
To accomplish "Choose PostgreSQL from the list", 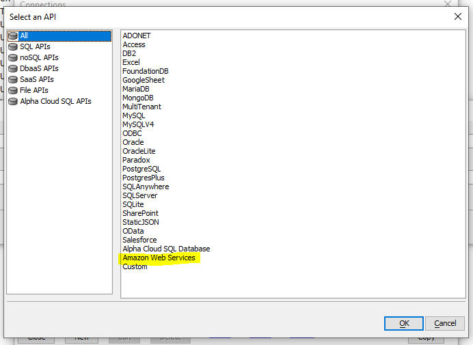I will [x=141, y=169].
